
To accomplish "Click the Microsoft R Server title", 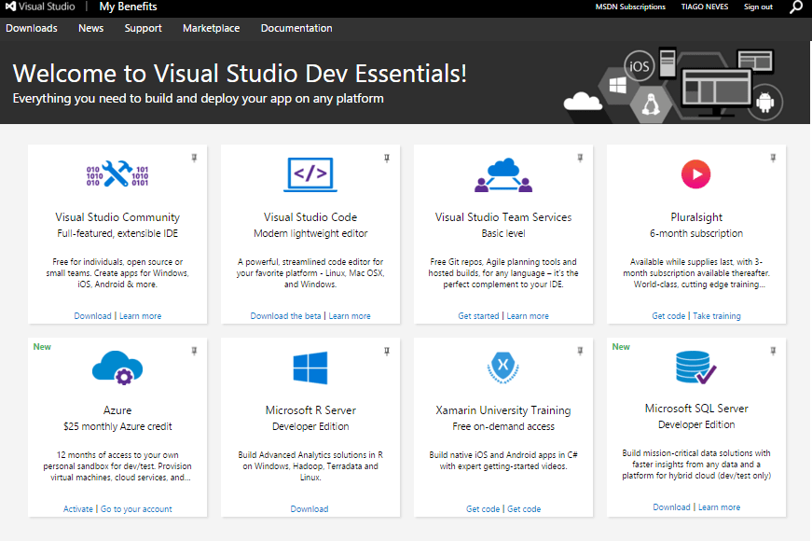I will [310, 410].
